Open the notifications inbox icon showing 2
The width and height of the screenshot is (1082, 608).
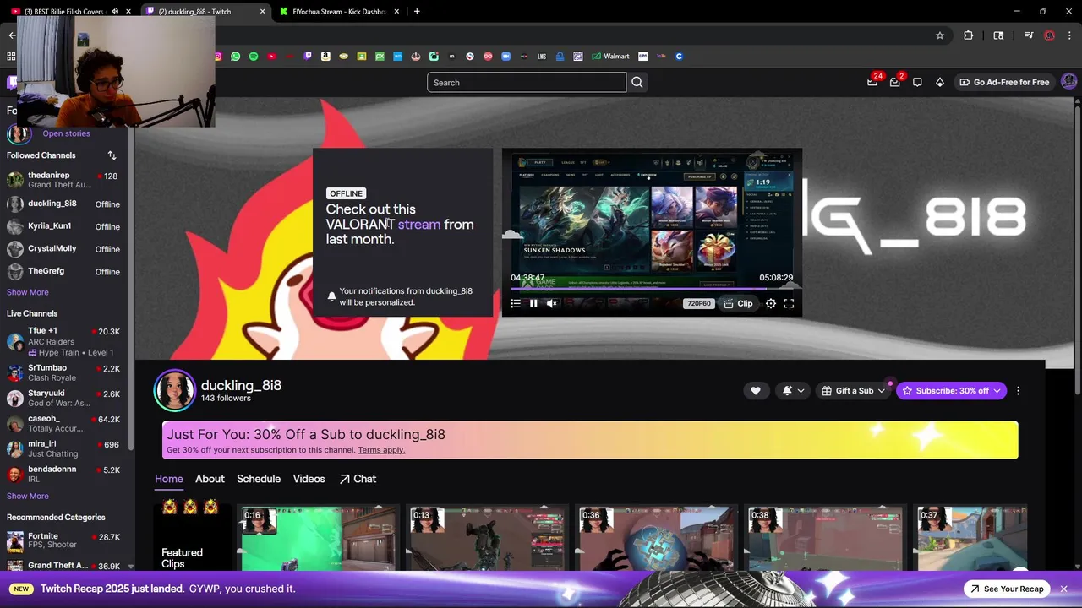[895, 82]
